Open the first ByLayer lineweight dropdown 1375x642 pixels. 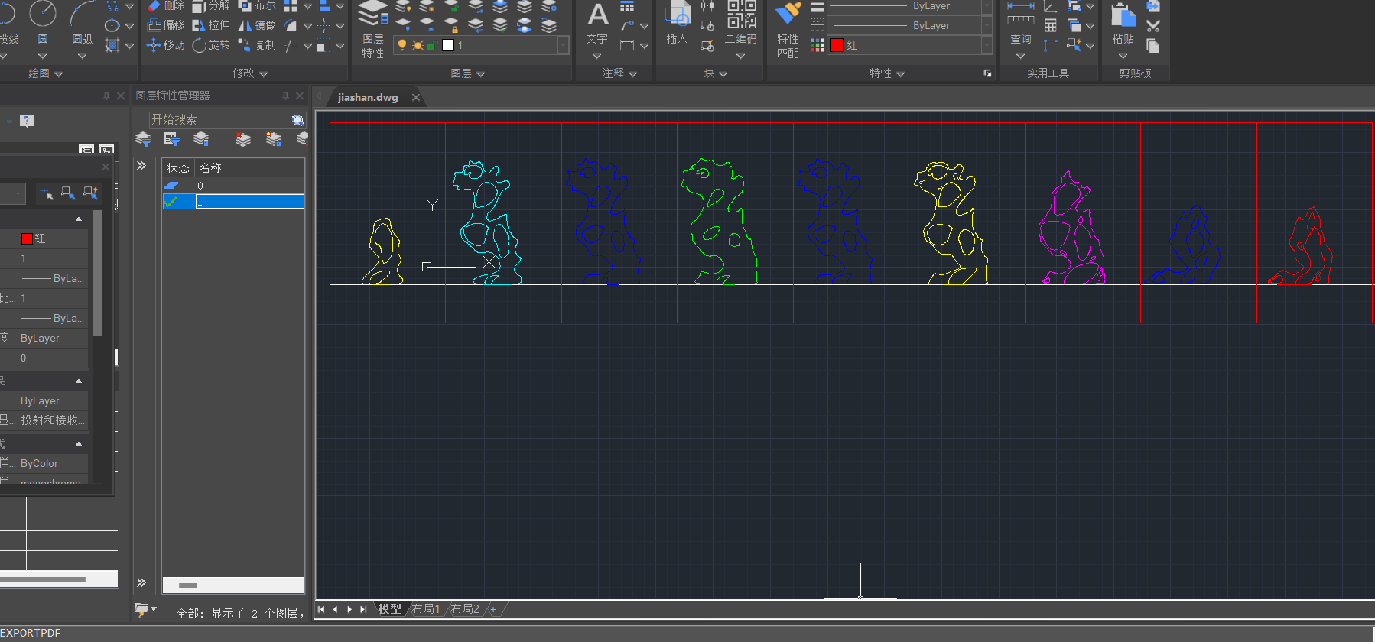point(987,6)
